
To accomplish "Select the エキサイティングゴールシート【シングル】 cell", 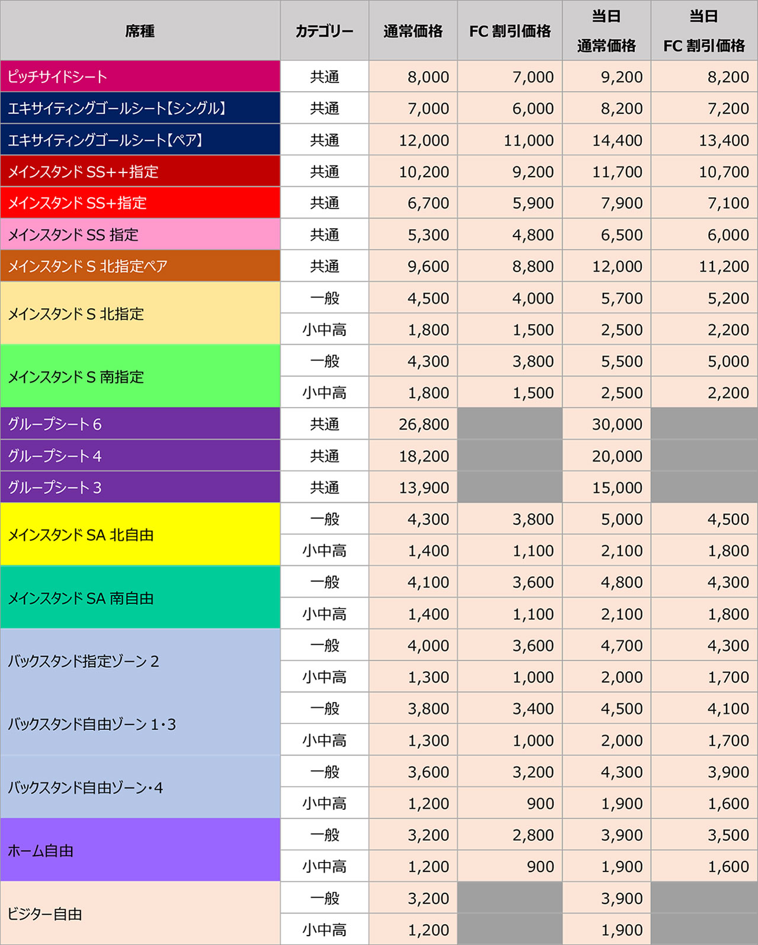I will pos(140,108).
